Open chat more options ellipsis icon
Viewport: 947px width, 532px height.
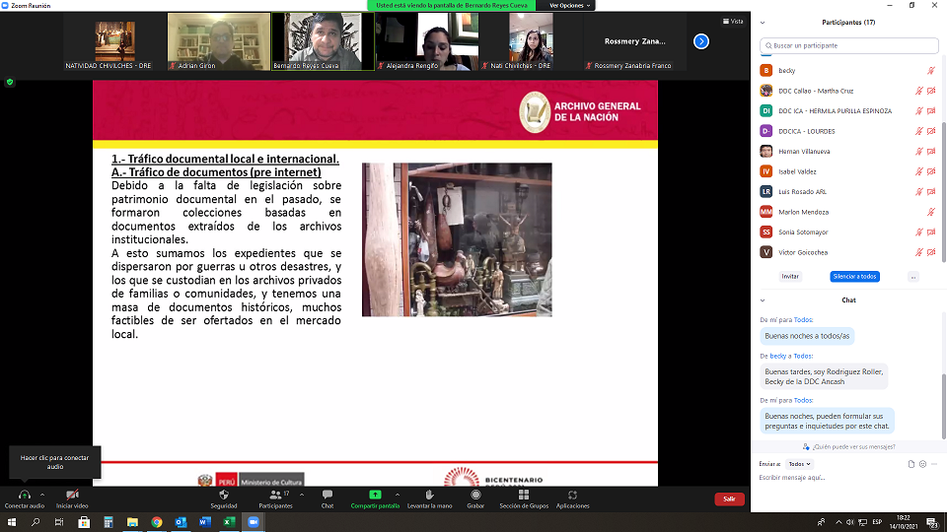[934, 464]
